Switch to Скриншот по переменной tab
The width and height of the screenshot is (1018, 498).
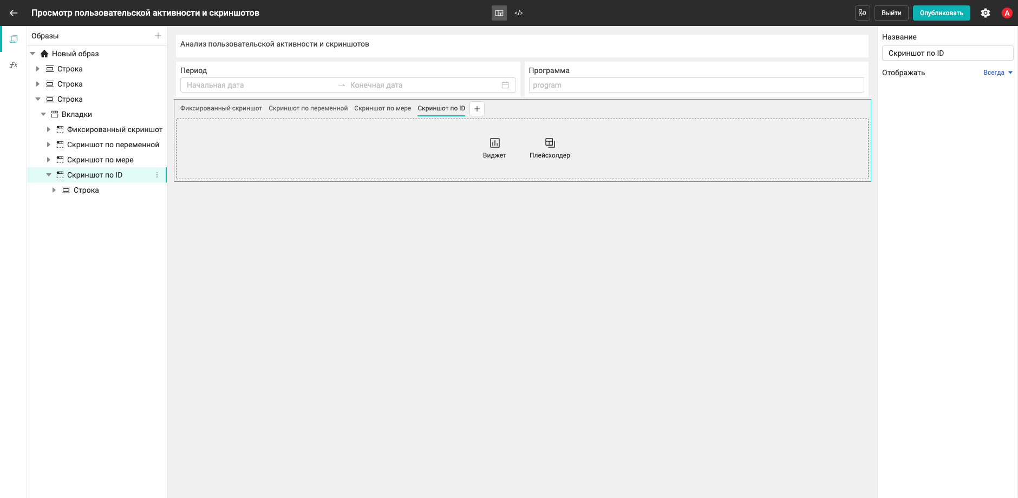coord(308,108)
